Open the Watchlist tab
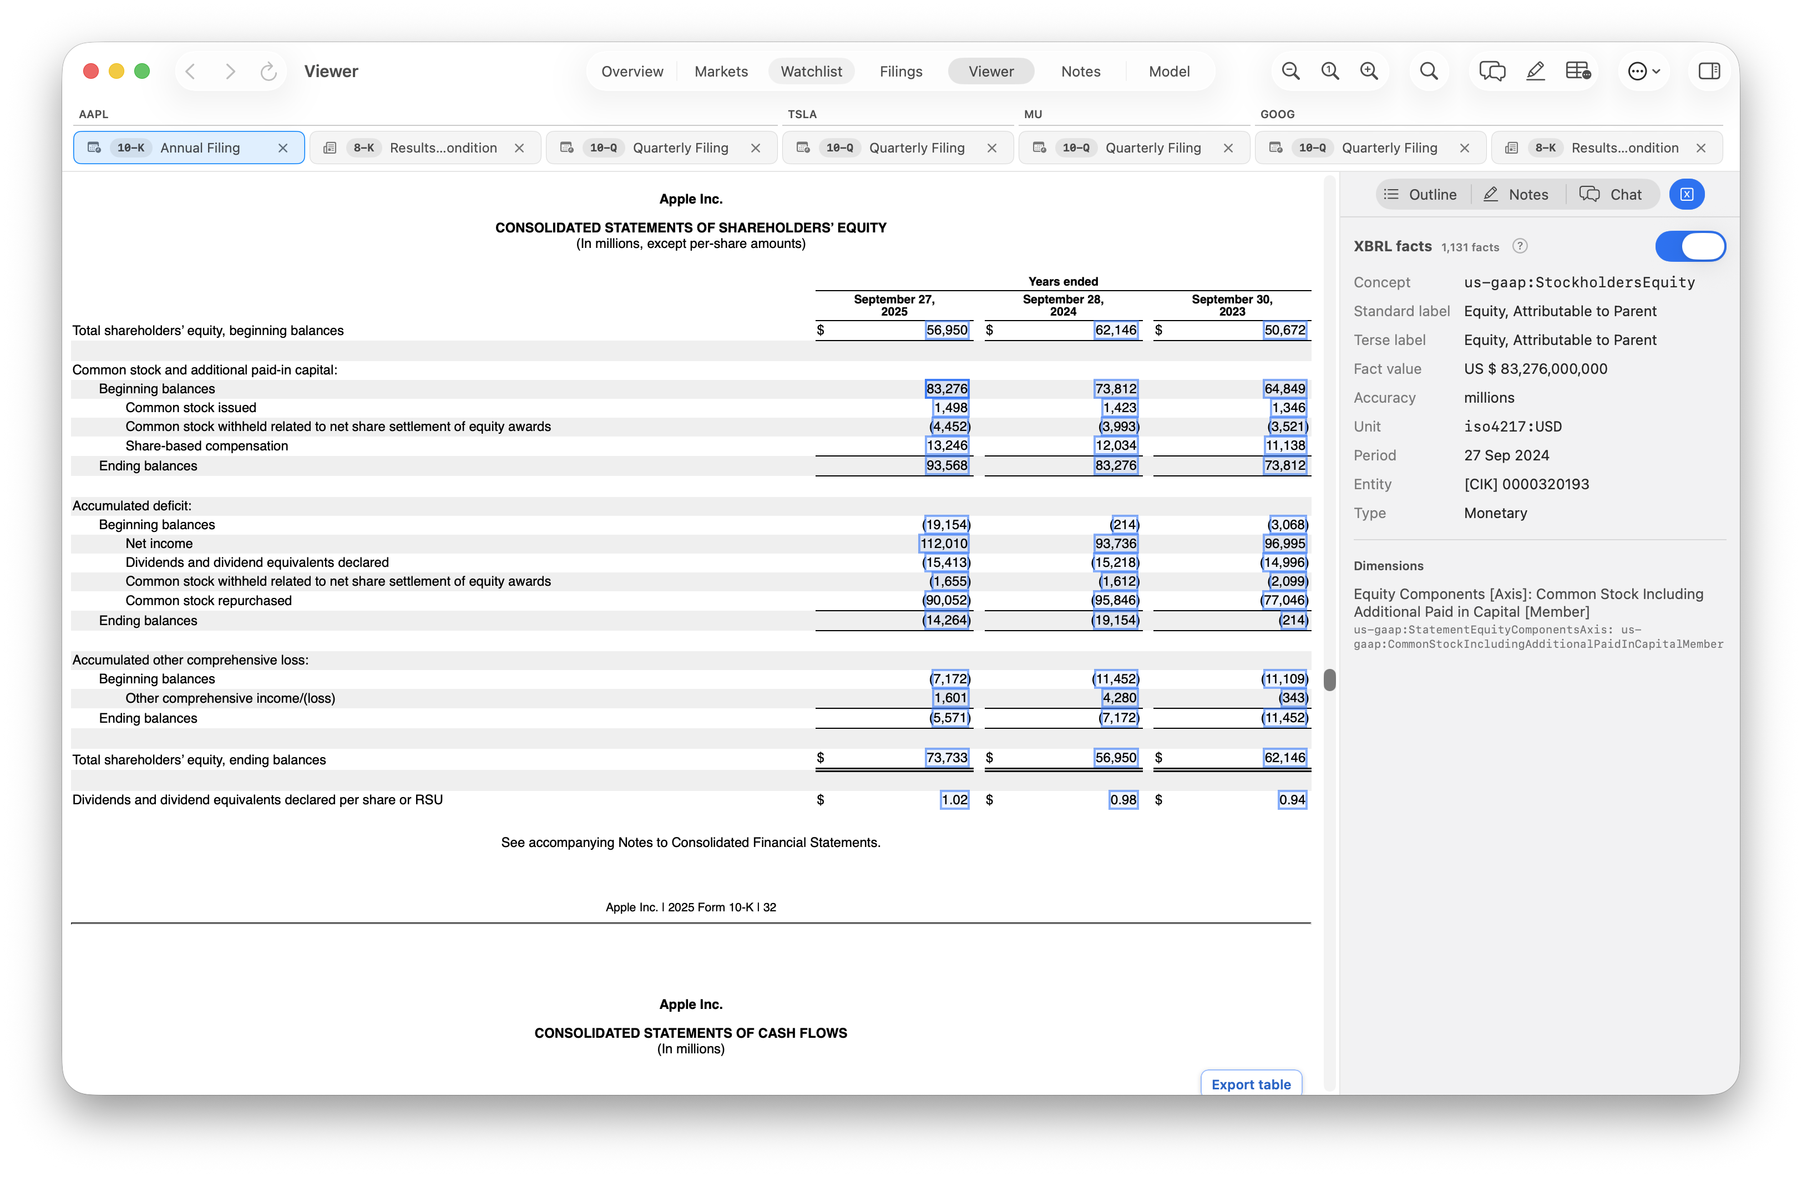Image resolution: width=1802 pixels, height=1177 pixels. click(x=811, y=71)
